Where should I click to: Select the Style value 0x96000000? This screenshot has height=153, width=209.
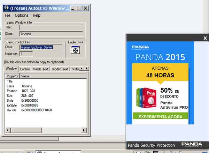point(30,101)
